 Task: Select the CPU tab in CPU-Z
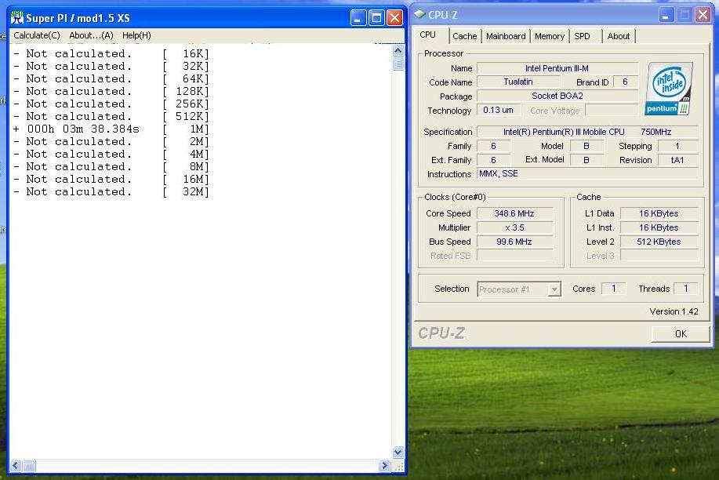[x=428, y=35]
